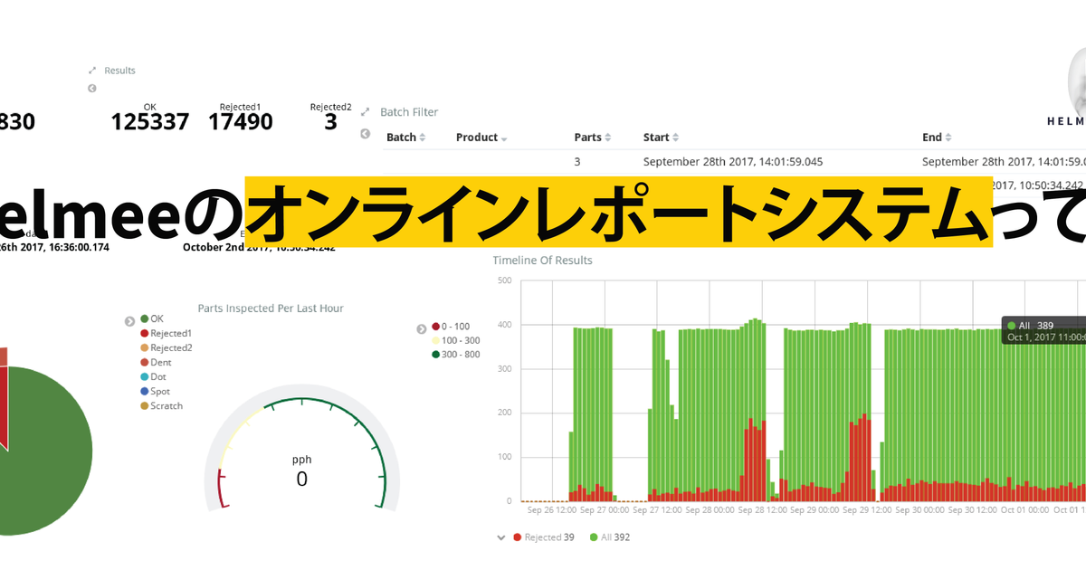Collapse Results panel with left arrow icon
This screenshot has height=570, width=1086.
pos(92,89)
